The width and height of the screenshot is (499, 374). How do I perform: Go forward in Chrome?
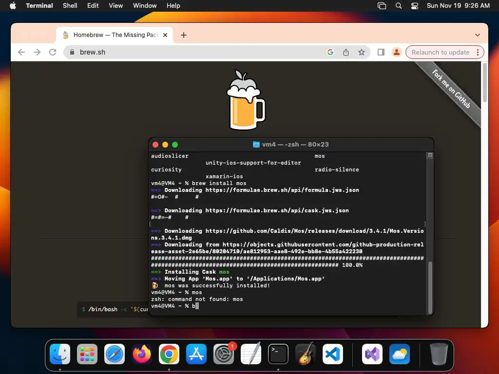37,52
